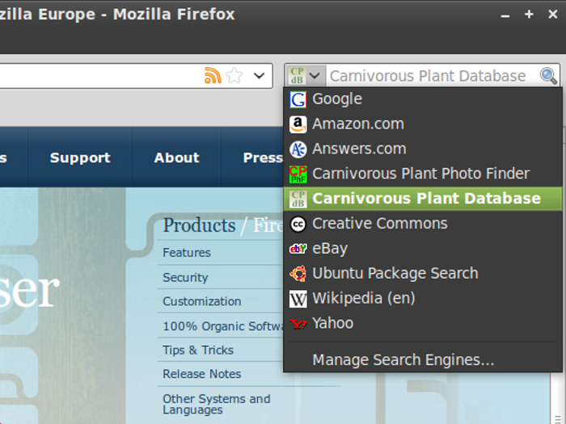Select the highlighted Carnivorous Plant Database entry
The height and width of the screenshot is (424, 566).
pos(423,199)
